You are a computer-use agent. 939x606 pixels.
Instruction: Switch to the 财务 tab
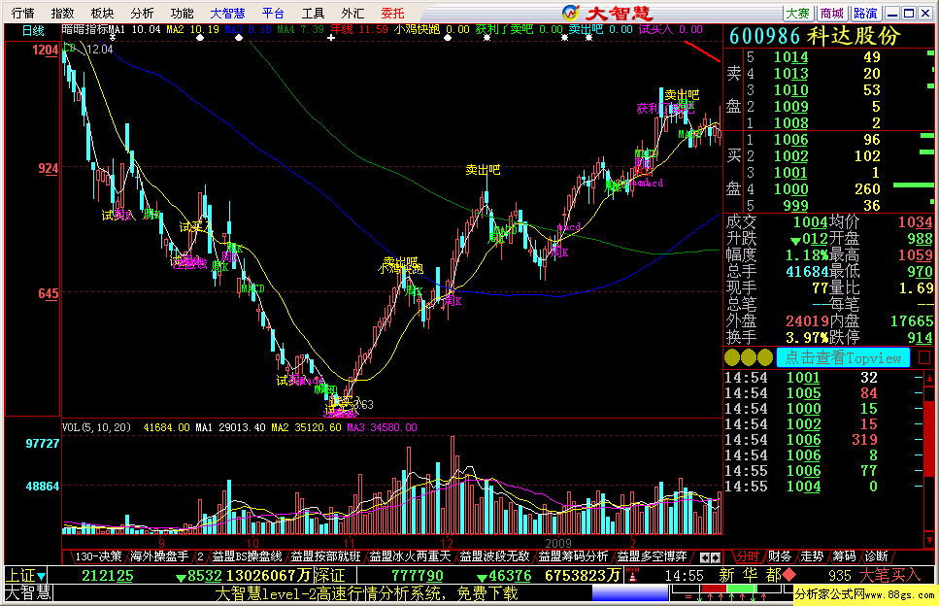(x=780, y=556)
